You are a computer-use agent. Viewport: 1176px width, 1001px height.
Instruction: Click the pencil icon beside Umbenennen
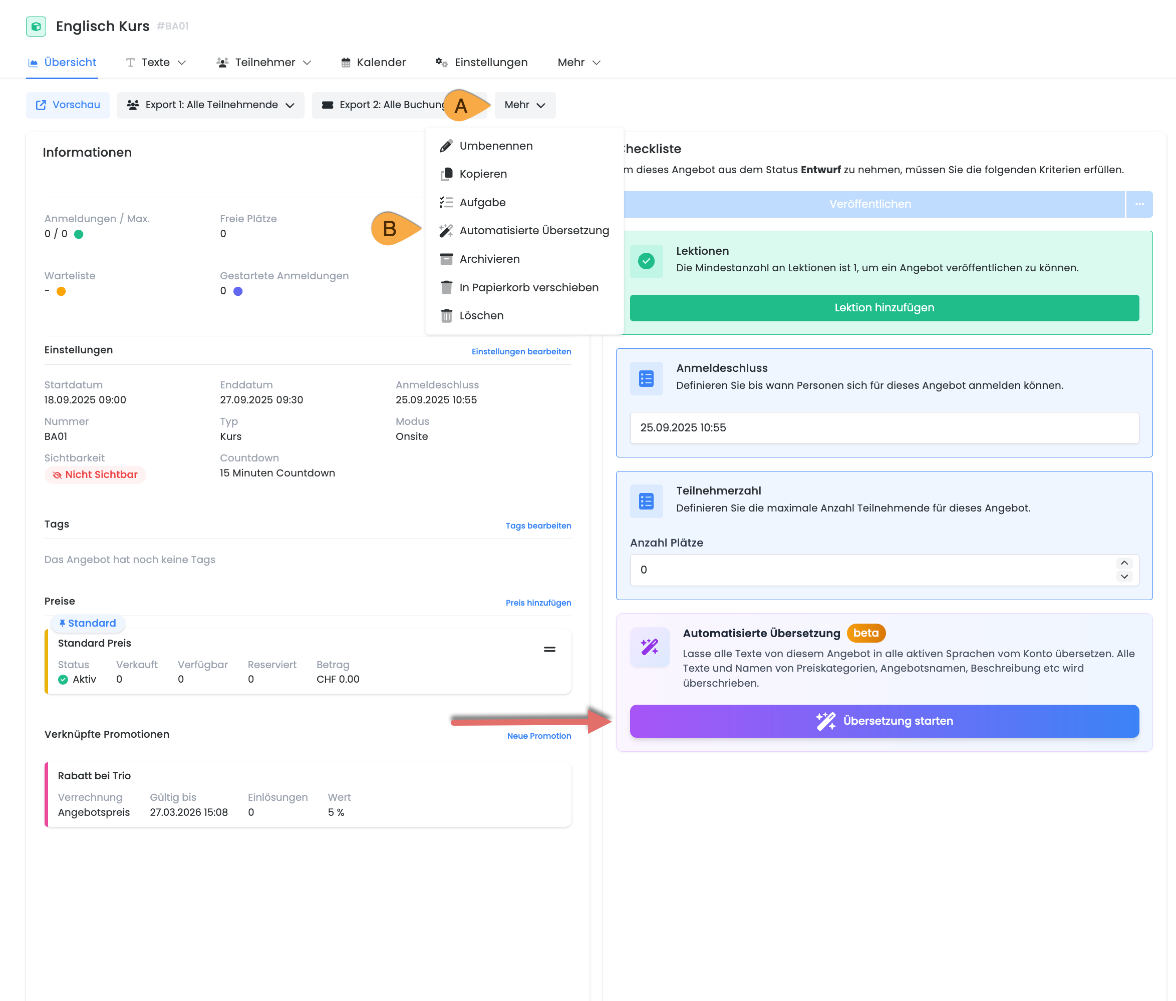click(x=446, y=146)
